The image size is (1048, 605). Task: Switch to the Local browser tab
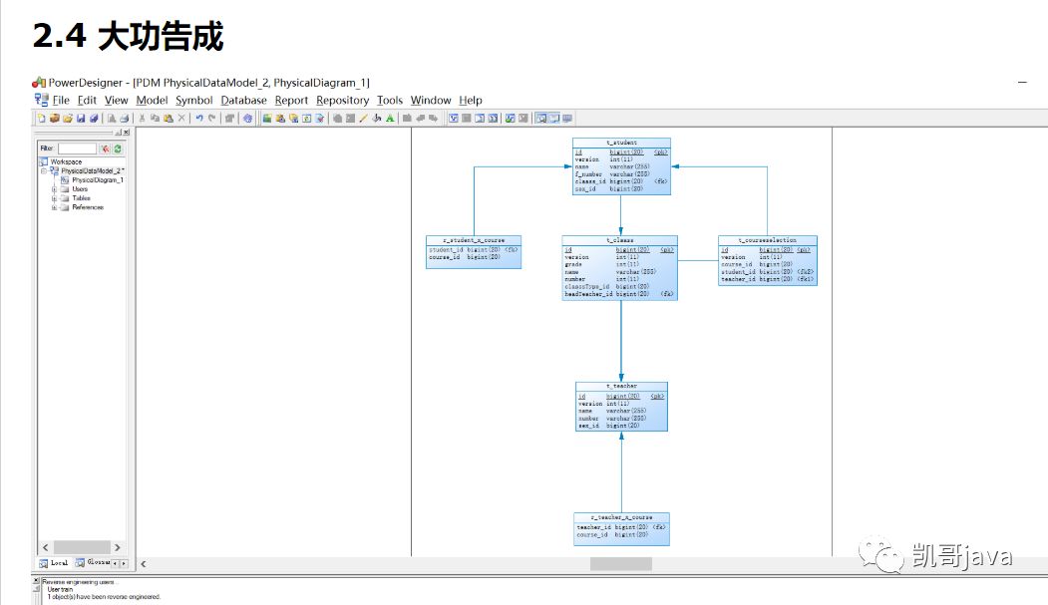pyautogui.click(x=54, y=563)
